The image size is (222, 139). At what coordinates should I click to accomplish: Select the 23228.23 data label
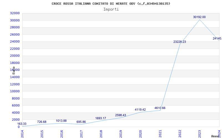180,42
